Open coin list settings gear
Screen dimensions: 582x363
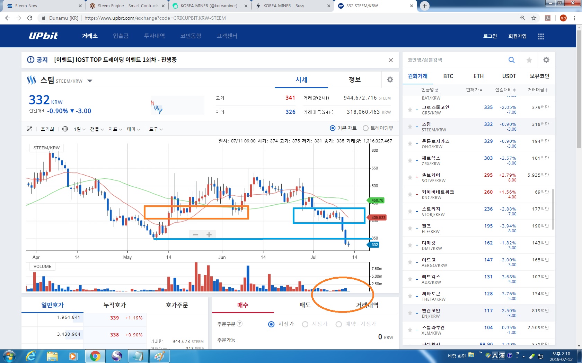tap(546, 60)
